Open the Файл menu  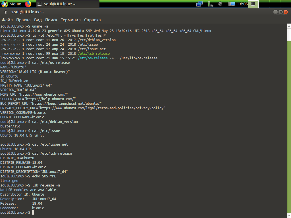[7, 20]
